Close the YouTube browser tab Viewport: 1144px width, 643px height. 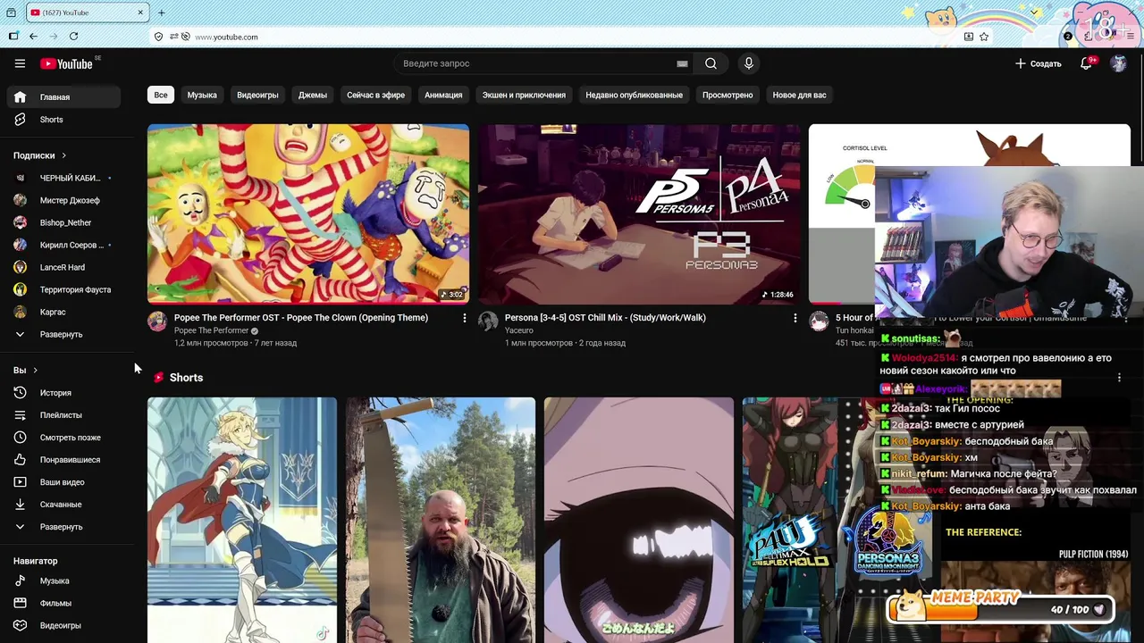(x=140, y=13)
